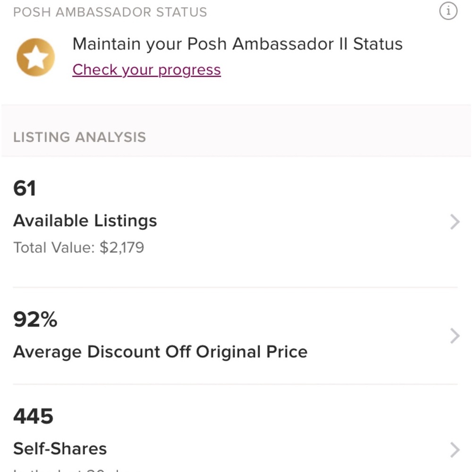Tap the 61 listings count number
This screenshot has width=472, height=472.
pyautogui.click(x=25, y=188)
